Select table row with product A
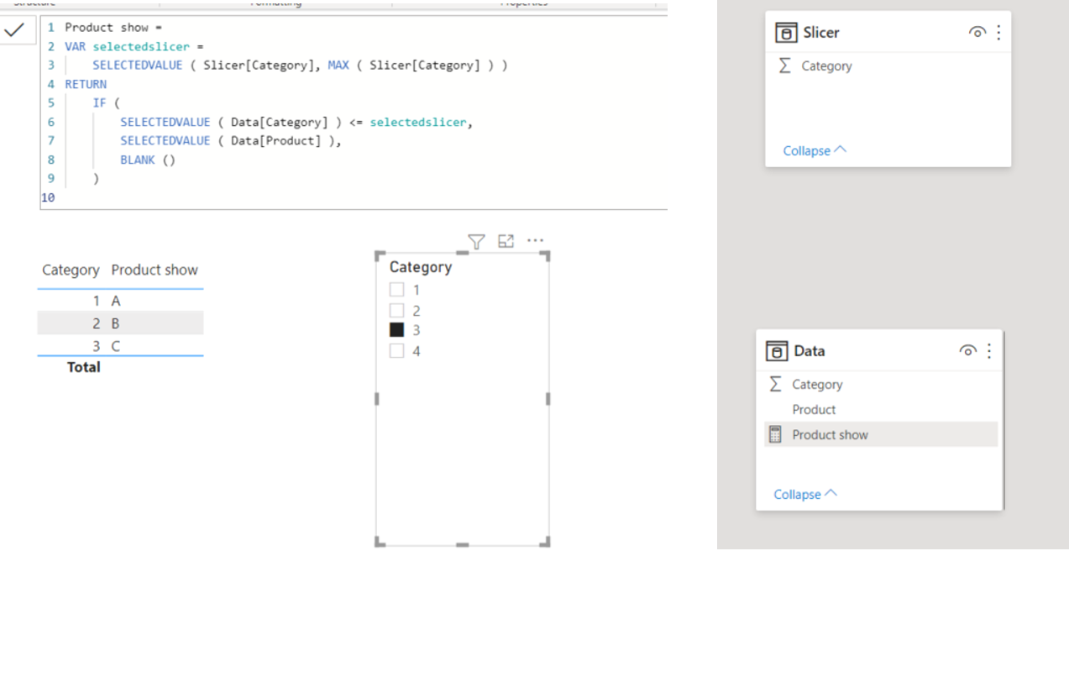1069x677 pixels. pyautogui.click(x=120, y=301)
